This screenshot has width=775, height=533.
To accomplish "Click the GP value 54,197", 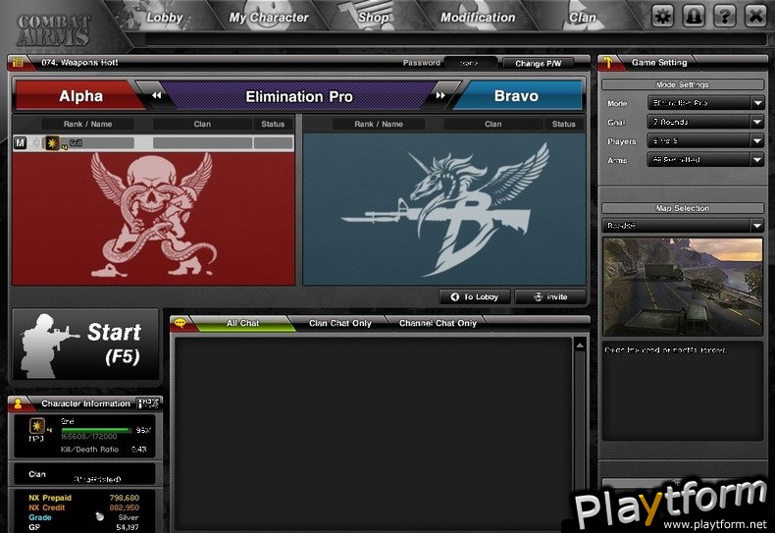I will tap(128, 527).
